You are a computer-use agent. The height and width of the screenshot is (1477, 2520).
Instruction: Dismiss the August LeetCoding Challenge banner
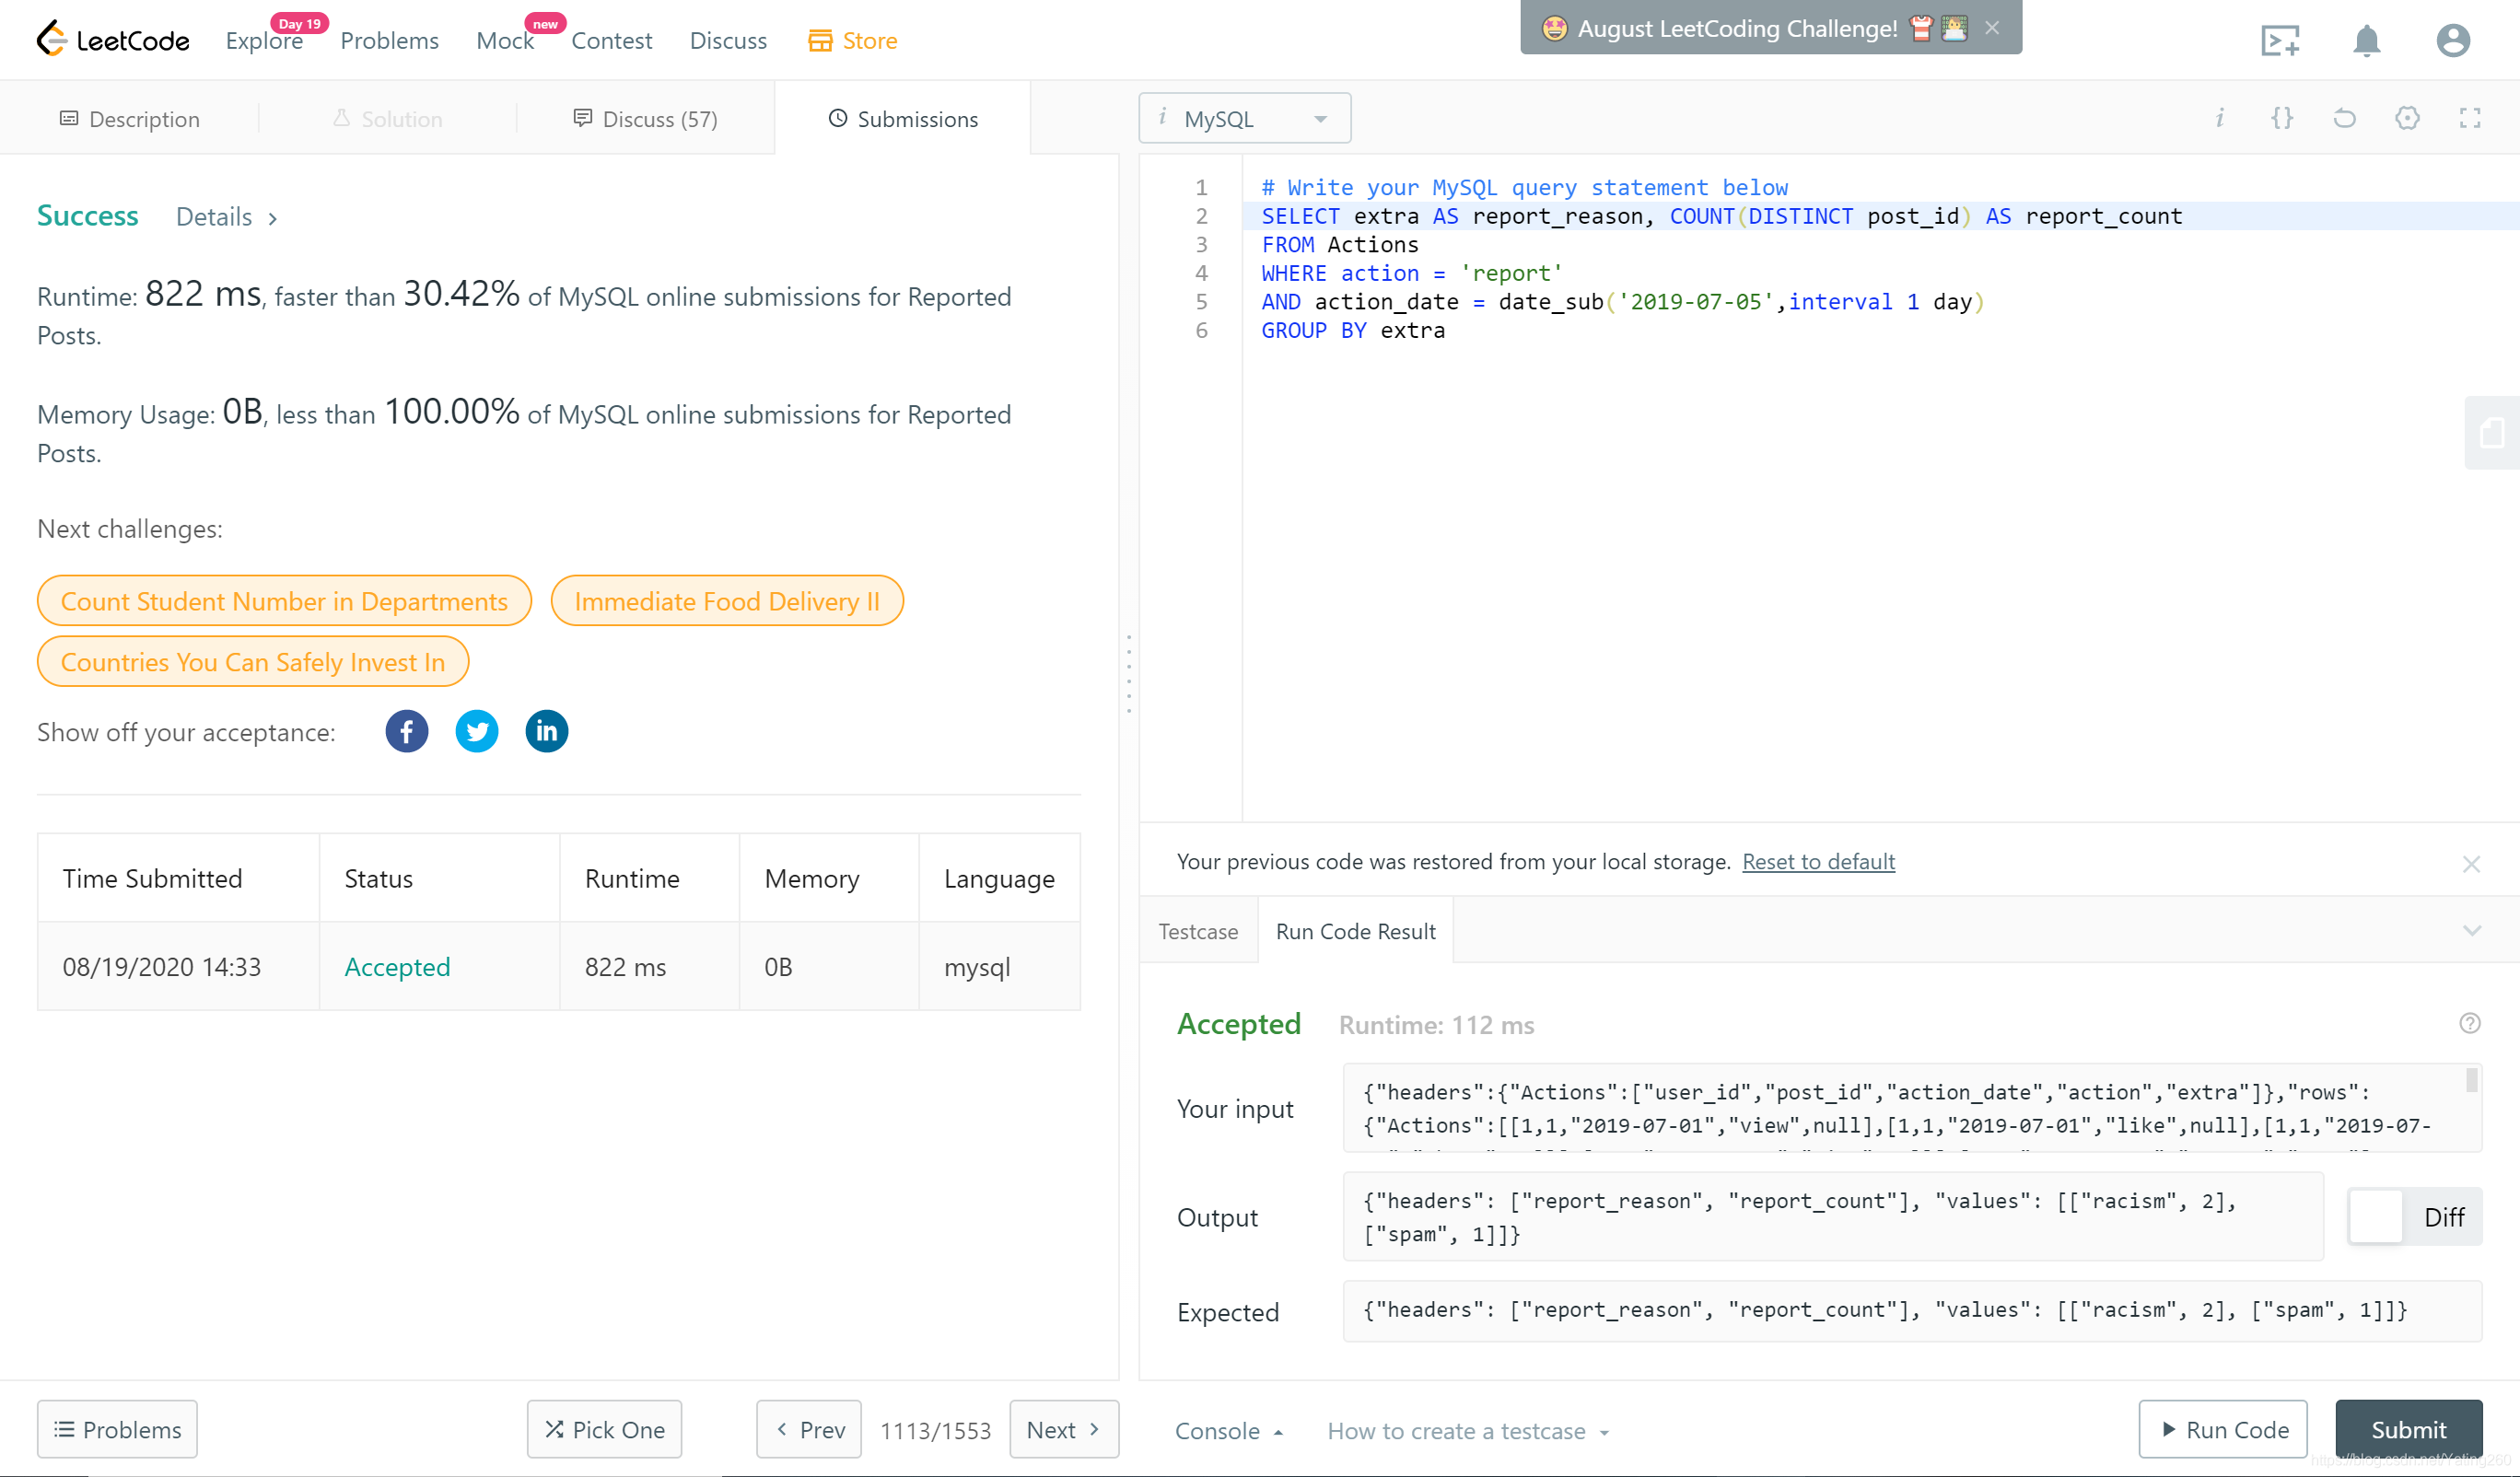[x=1992, y=28]
